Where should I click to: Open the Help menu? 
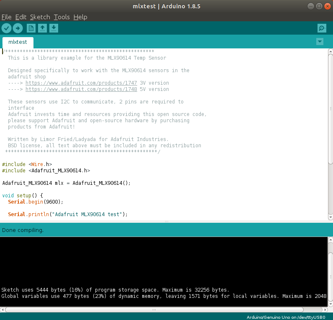80,17
